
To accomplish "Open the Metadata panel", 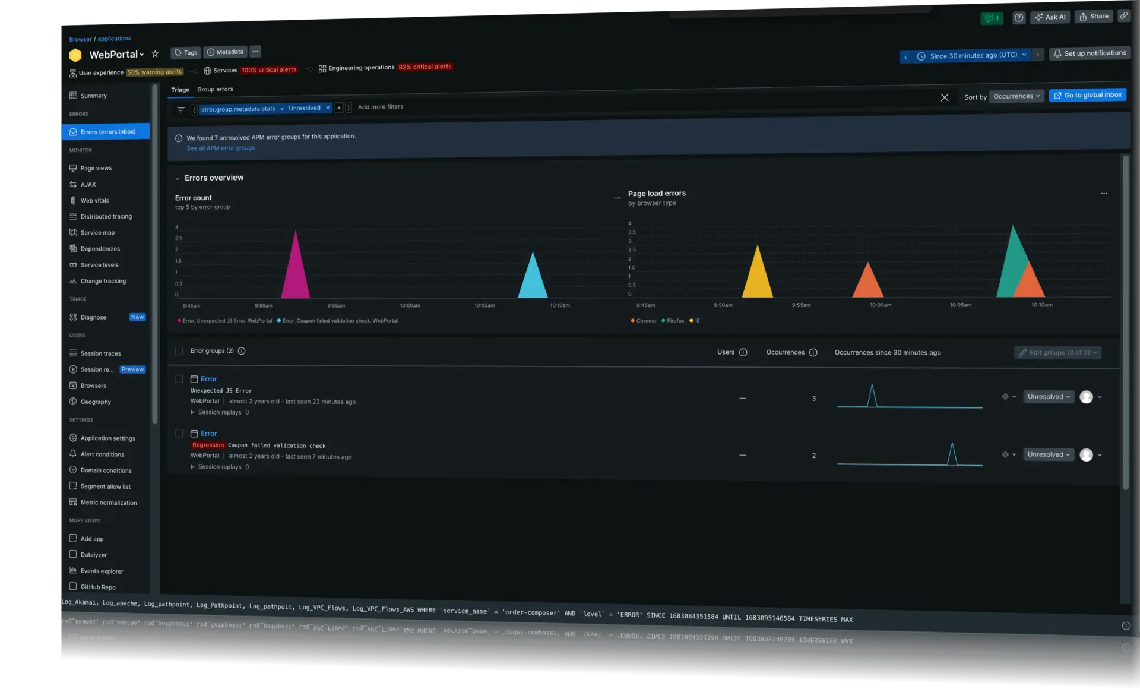I will [x=225, y=52].
